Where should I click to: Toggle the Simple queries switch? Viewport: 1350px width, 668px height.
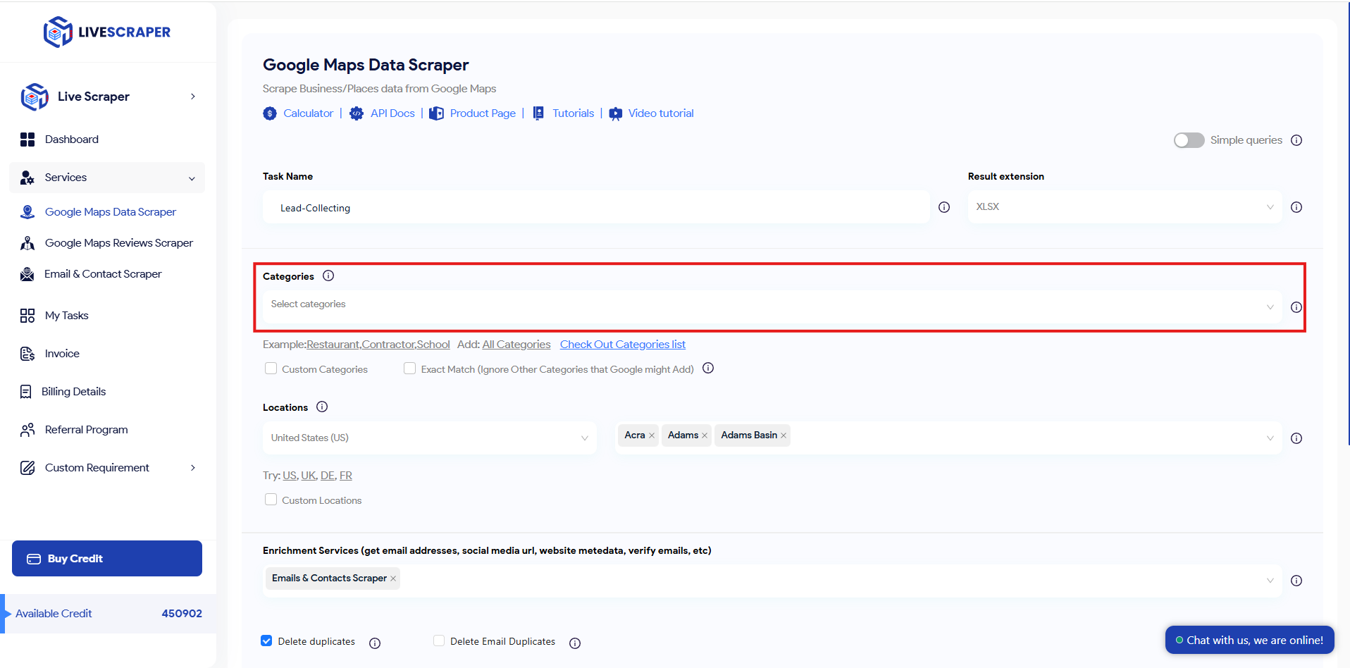pos(1189,140)
